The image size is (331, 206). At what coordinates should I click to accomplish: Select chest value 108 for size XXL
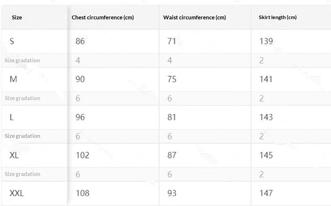[82, 193]
